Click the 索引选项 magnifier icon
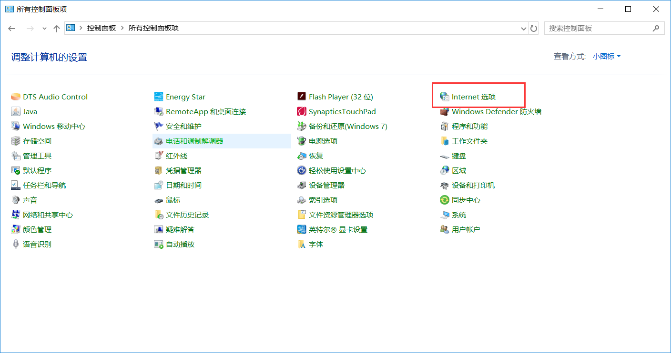The height and width of the screenshot is (353, 671). (301, 200)
